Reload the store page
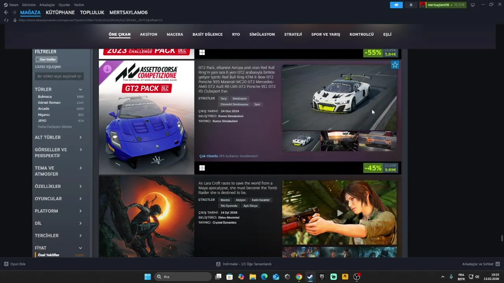Screen dimensions: 504x283 (x=6, y=20)
